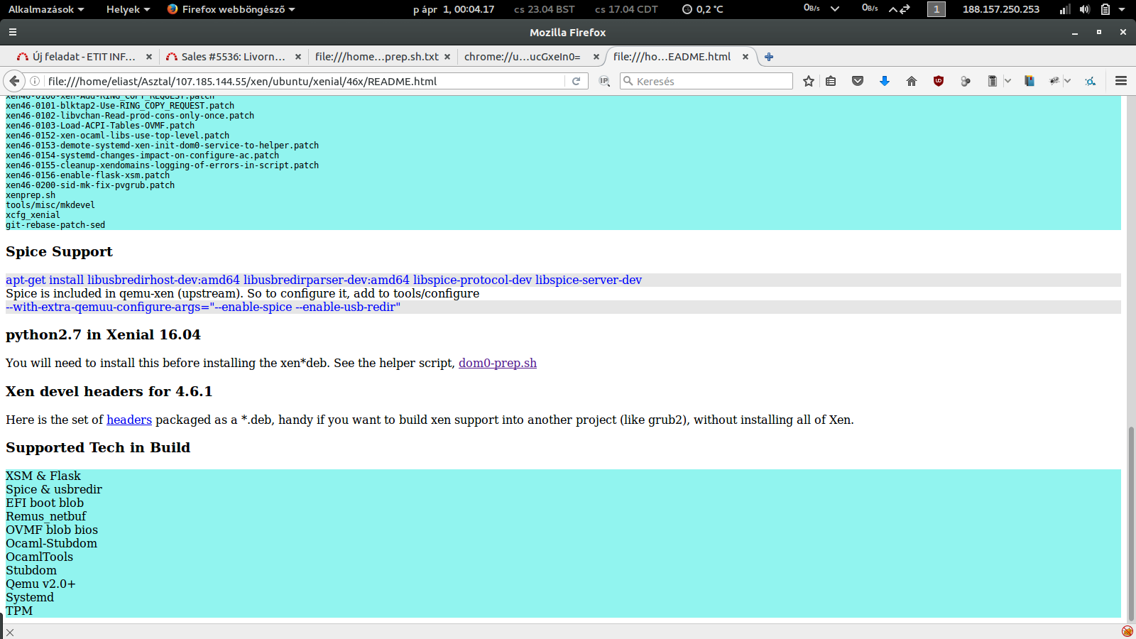The height and width of the screenshot is (639, 1136).
Task: Open the Pocket icon in the toolbar
Action: click(858, 81)
